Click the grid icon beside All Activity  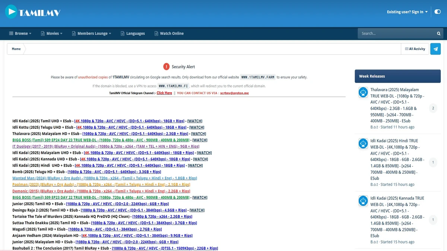point(407,49)
